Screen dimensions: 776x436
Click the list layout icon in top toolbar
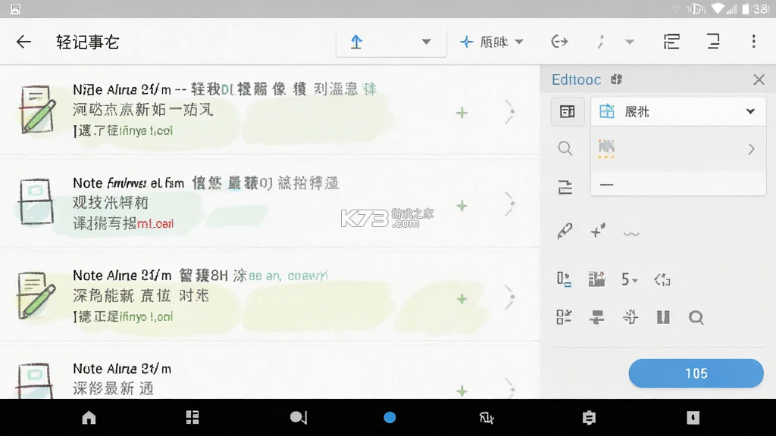click(x=671, y=42)
